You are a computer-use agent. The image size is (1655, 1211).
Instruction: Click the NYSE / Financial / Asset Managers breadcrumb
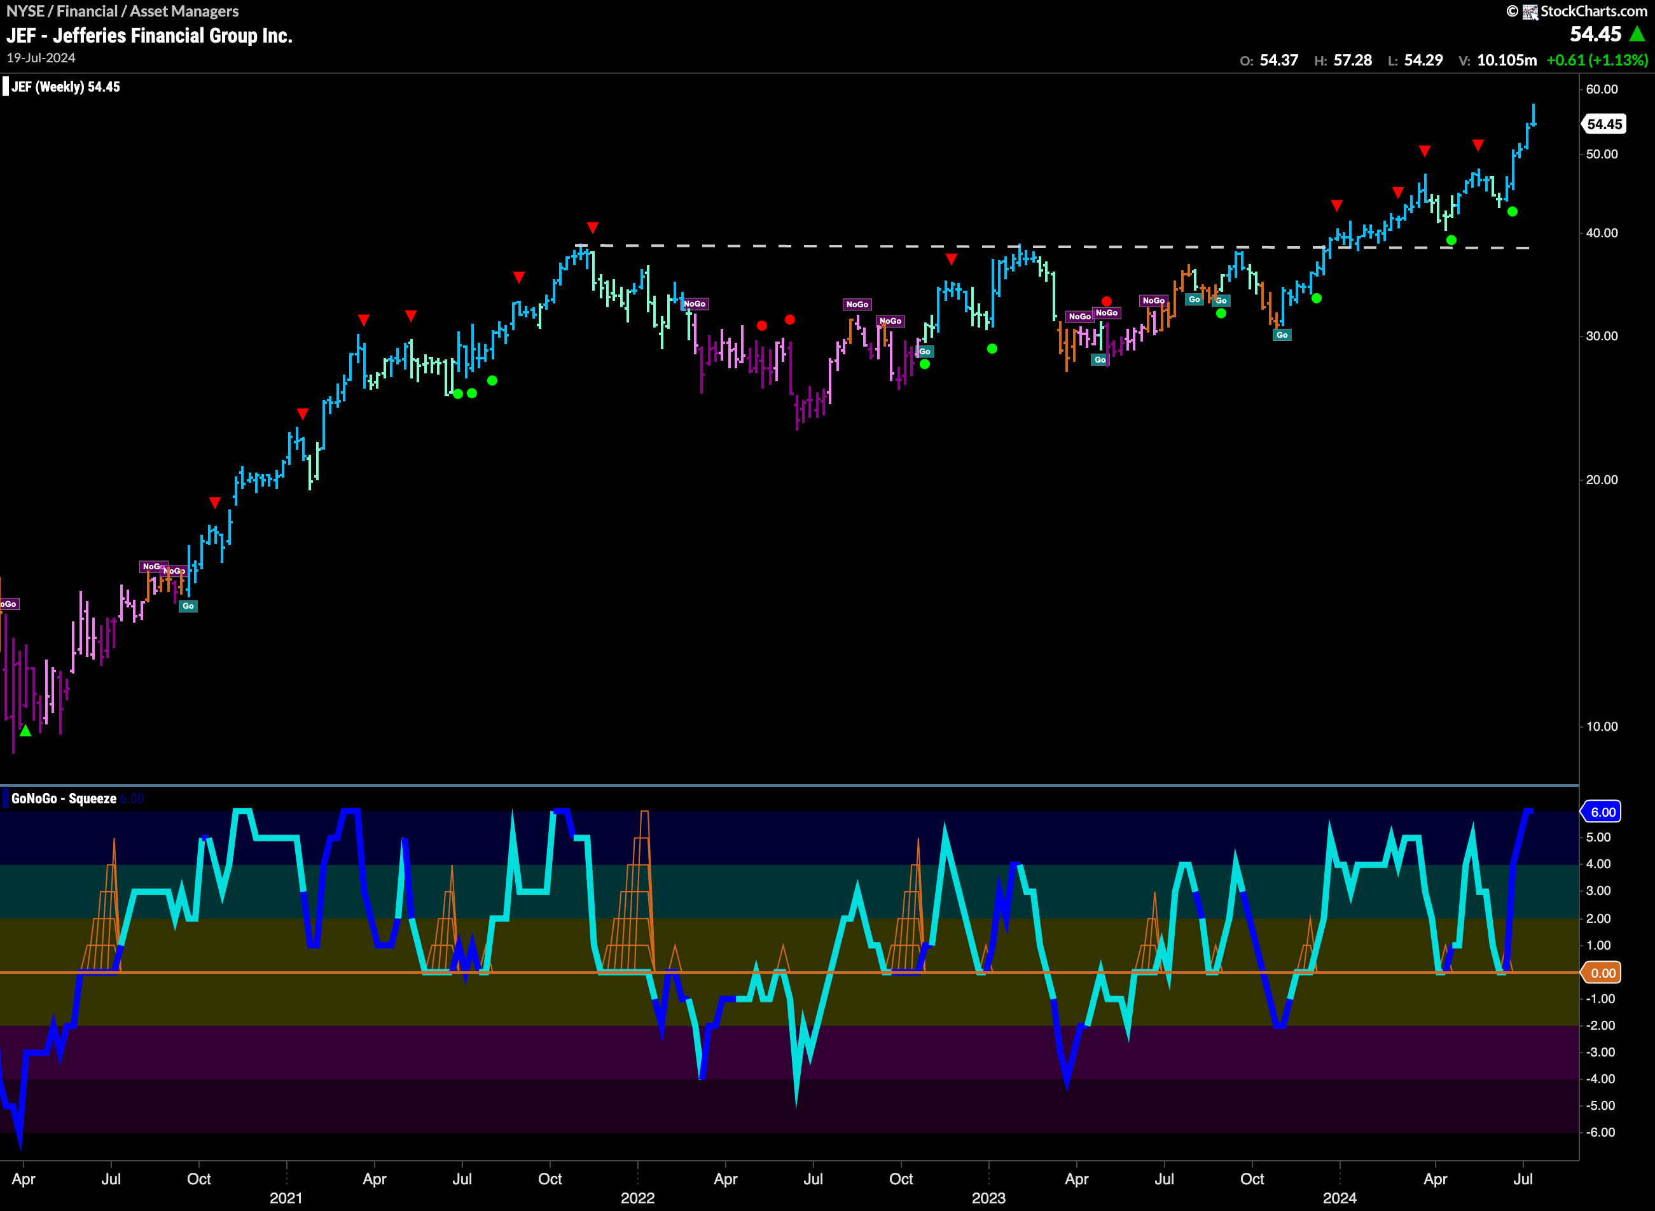[122, 11]
